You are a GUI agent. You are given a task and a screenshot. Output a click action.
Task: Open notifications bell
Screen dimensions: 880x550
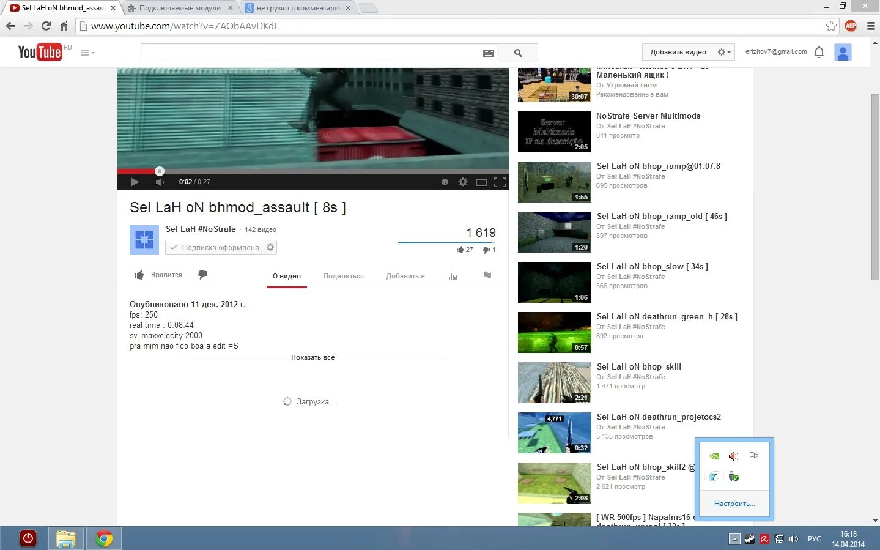(x=819, y=52)
